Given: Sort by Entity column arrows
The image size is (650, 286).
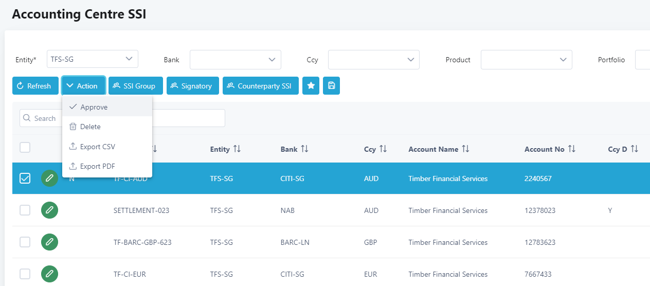Looking at the screenshot, I should [x=237, y=149].
